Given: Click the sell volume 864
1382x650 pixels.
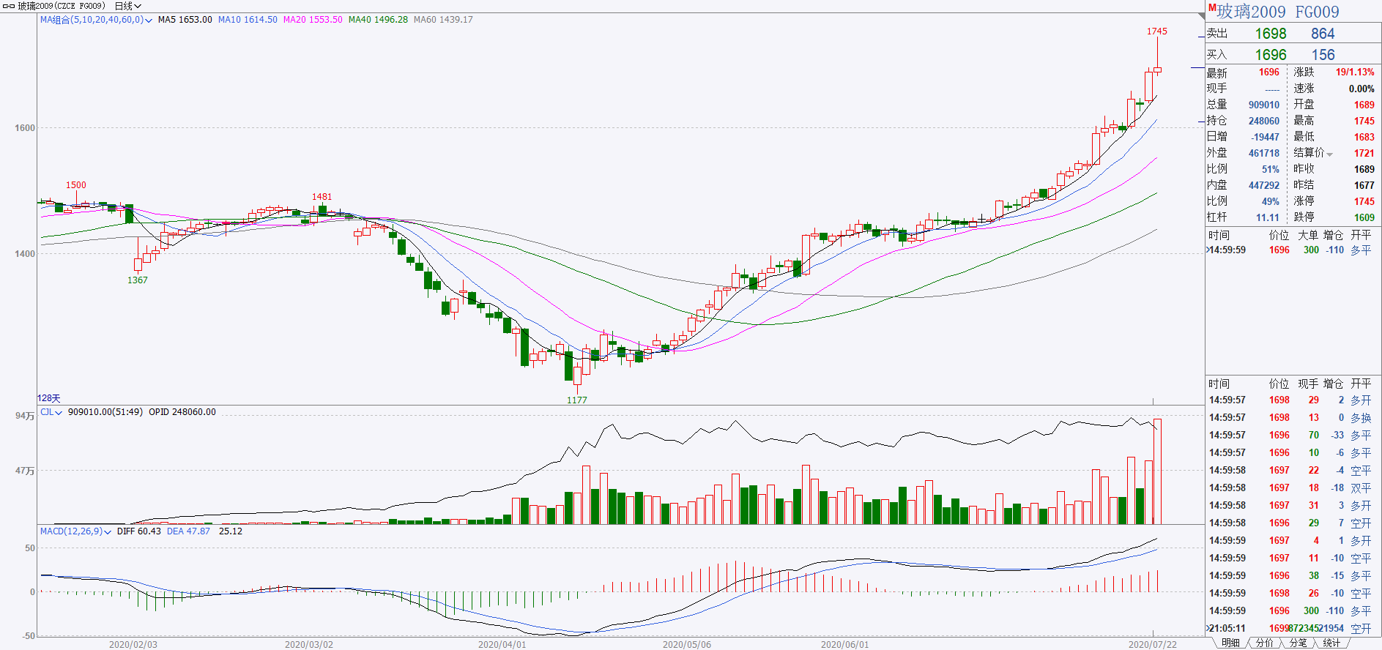Looking at the screenshot, I should point(1323,34).
